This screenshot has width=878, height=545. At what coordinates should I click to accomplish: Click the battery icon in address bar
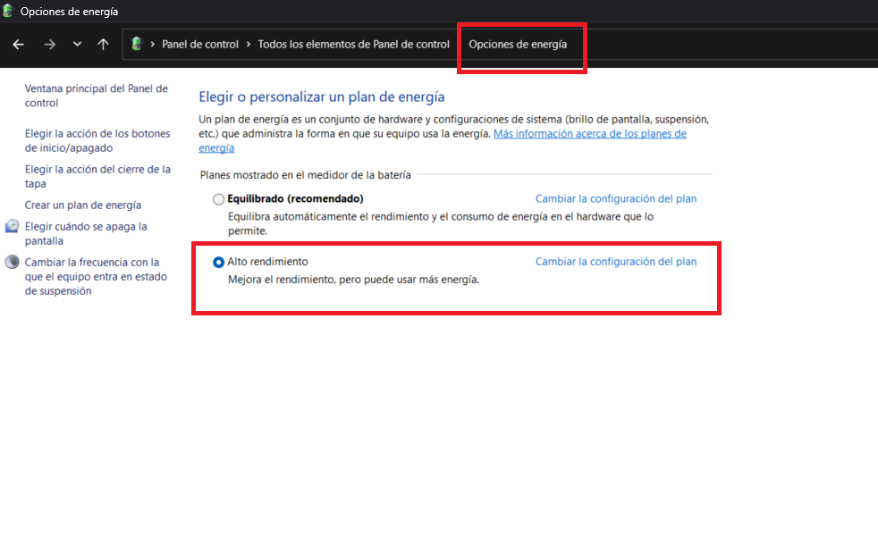click(137, 44)
